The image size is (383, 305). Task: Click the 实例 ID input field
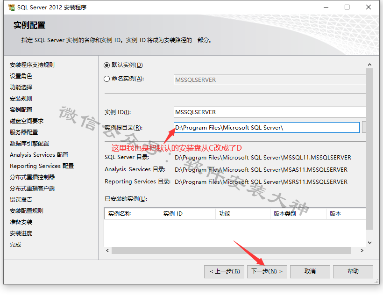click(x=270, y=112)
